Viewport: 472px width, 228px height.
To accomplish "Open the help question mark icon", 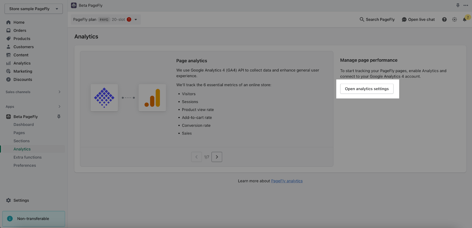I will [444, 19].
